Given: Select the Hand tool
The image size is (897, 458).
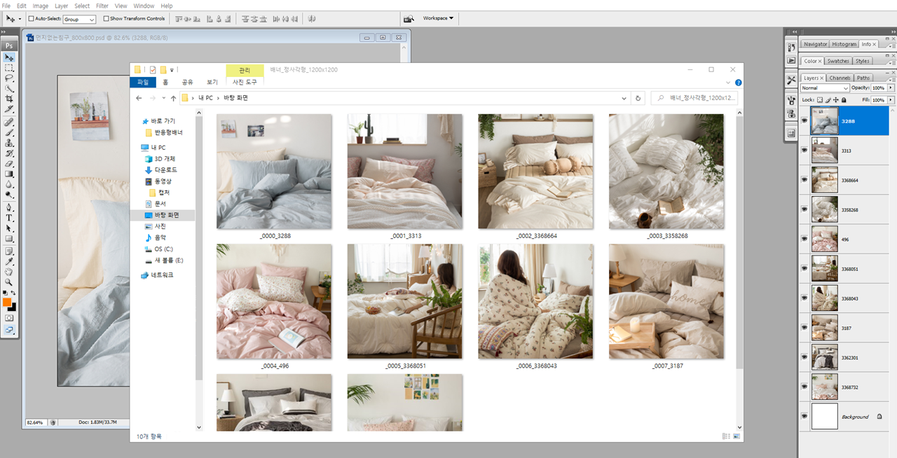Looking at the screenshot, I should coord(10,272).
